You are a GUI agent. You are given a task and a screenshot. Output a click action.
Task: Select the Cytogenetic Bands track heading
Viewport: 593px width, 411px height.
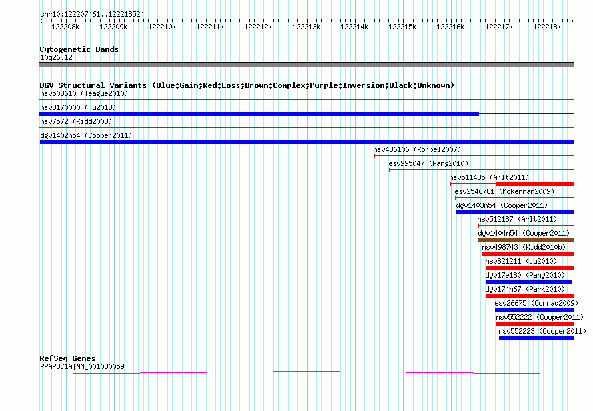point(79,49)
